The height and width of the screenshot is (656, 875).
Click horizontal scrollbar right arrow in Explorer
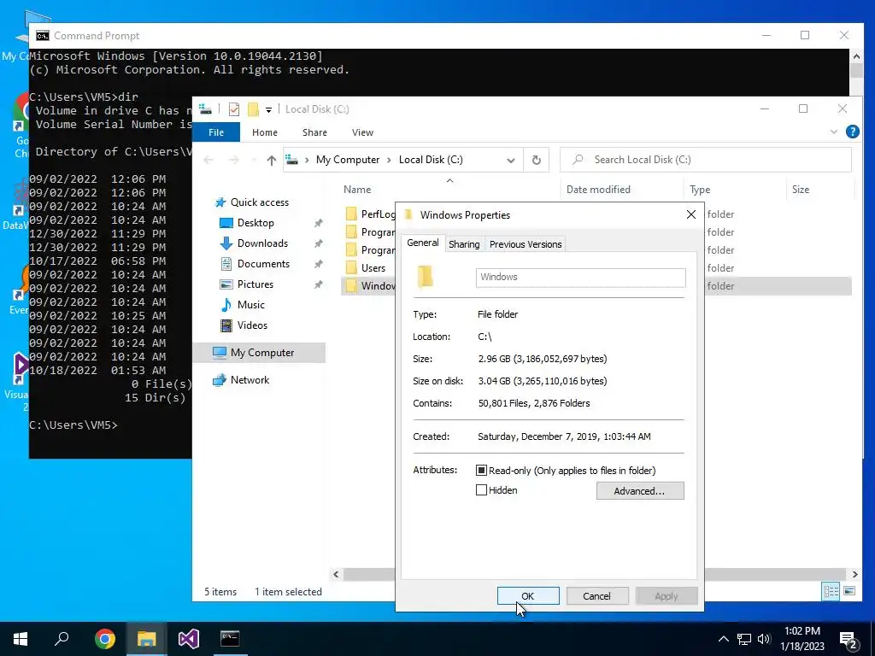pos(854,574)
